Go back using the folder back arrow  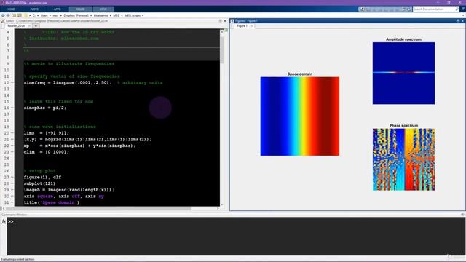[3, 15]
